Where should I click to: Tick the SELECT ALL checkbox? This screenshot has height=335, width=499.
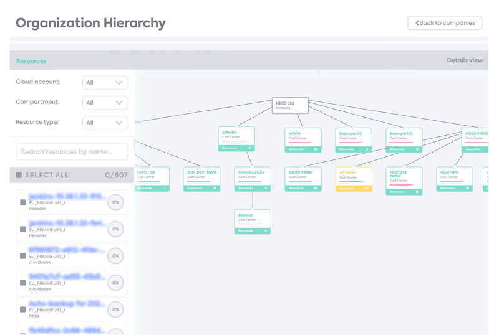click(x=19, y=175)
